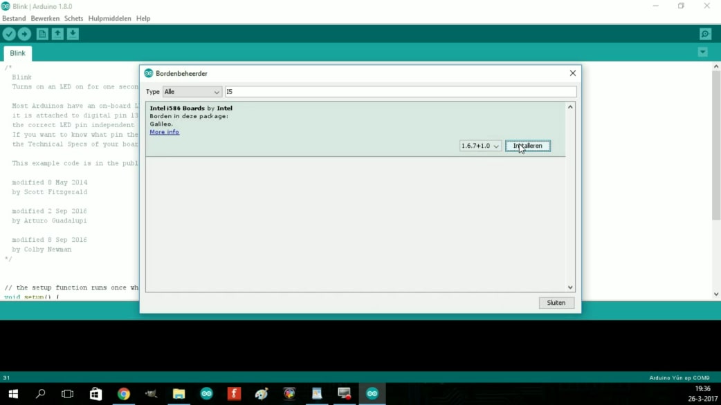The width and height of the screenshot is (721, 405).
Task: Open the Windows Start menu
Action: click(x=13, y=394)
